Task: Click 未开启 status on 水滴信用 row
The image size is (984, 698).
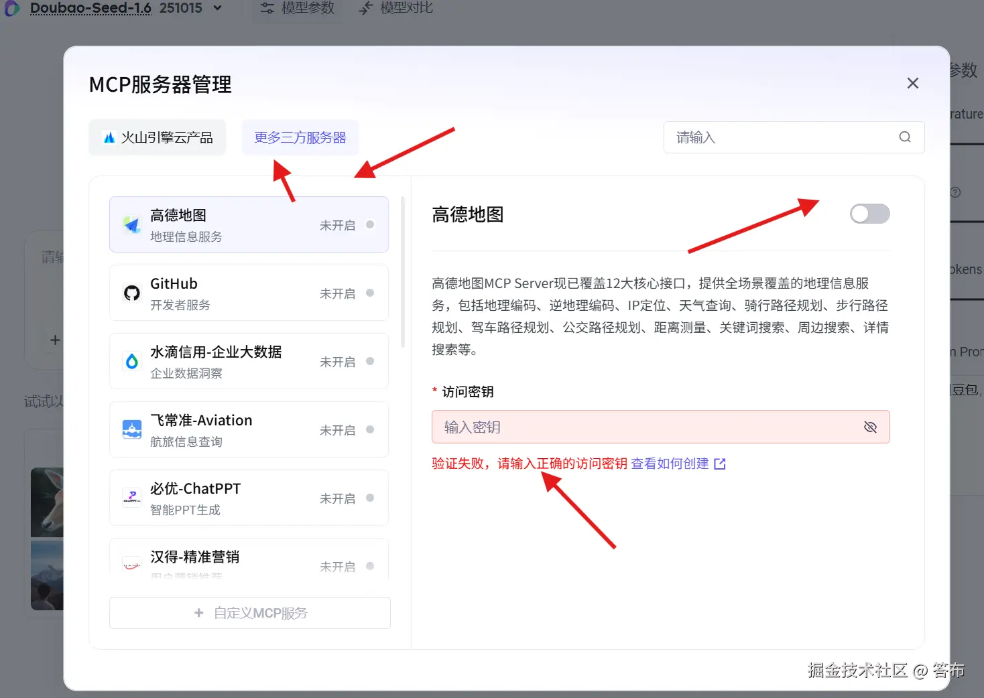Action: click(337, 362)
